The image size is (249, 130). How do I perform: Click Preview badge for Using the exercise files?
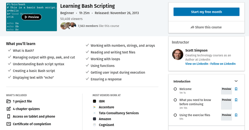[x=226, y=115]
